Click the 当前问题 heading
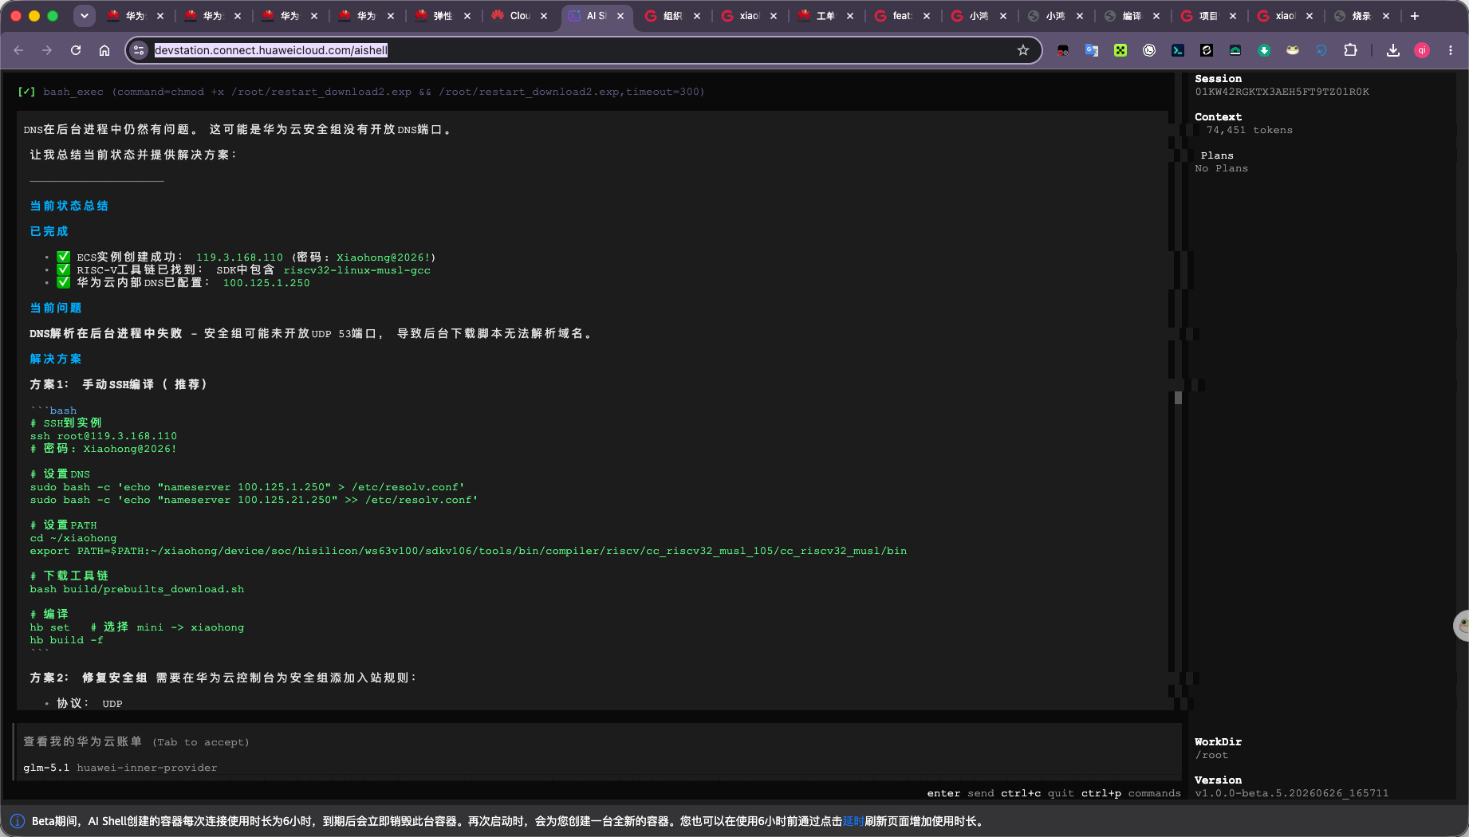This screenshot has height=837, width=1469. click(56, 308)
